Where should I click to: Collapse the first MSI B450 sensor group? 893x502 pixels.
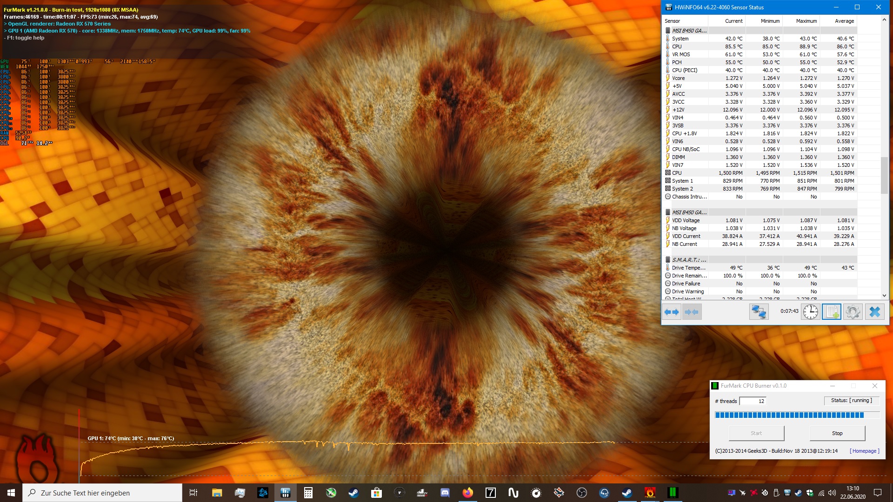pos(688,31)
